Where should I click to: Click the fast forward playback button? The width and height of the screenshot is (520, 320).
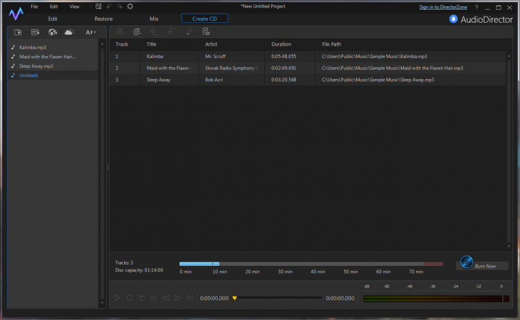[177, 298]
